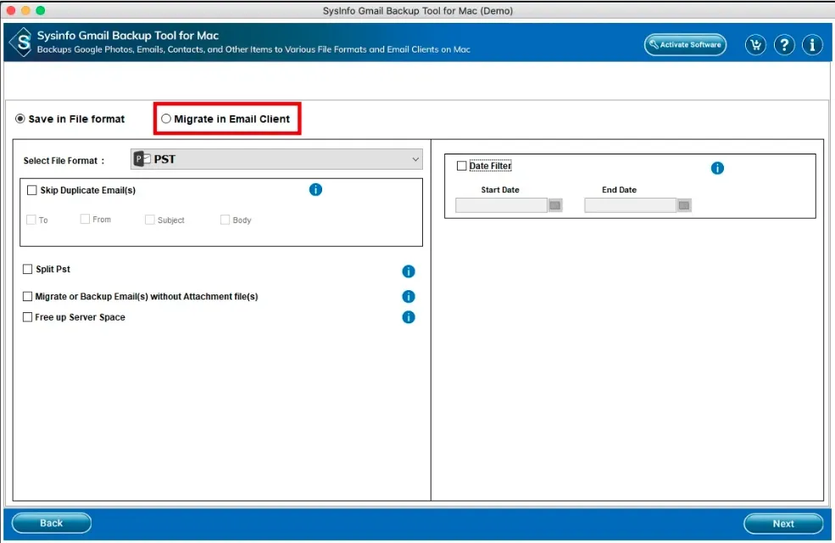Show info for Free up Server Space
Image resolution: width=835 pixels, height=543 pixels.
408,317
